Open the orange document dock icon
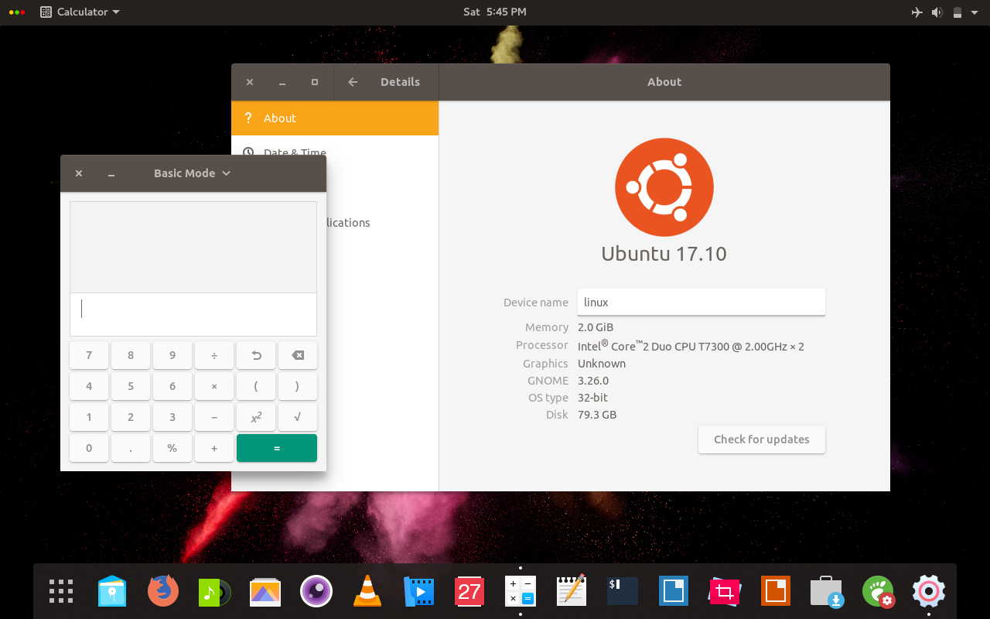 tap(776, 591)
